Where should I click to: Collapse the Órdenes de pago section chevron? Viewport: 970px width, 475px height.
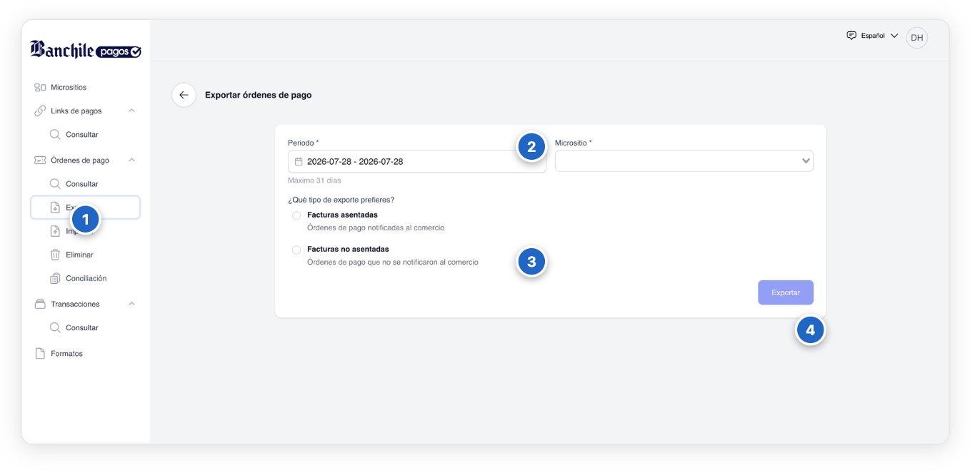(131, 160)
